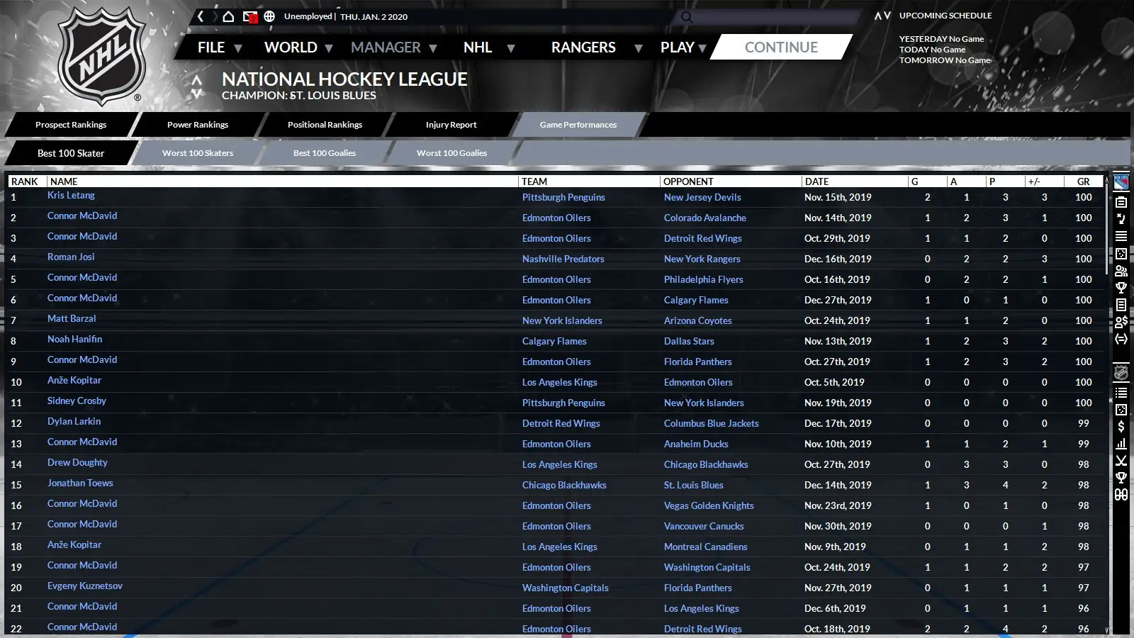Open the league standings list icon
Image resolution: width=1134 pixels, height=638 pixels.
(x=1121, y=392)
